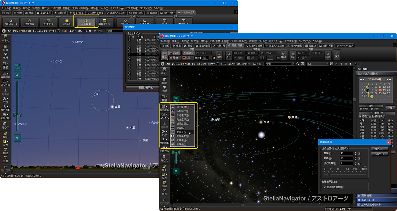Click the 会合検索 conjunction search toolbar button

coord(86,22)
